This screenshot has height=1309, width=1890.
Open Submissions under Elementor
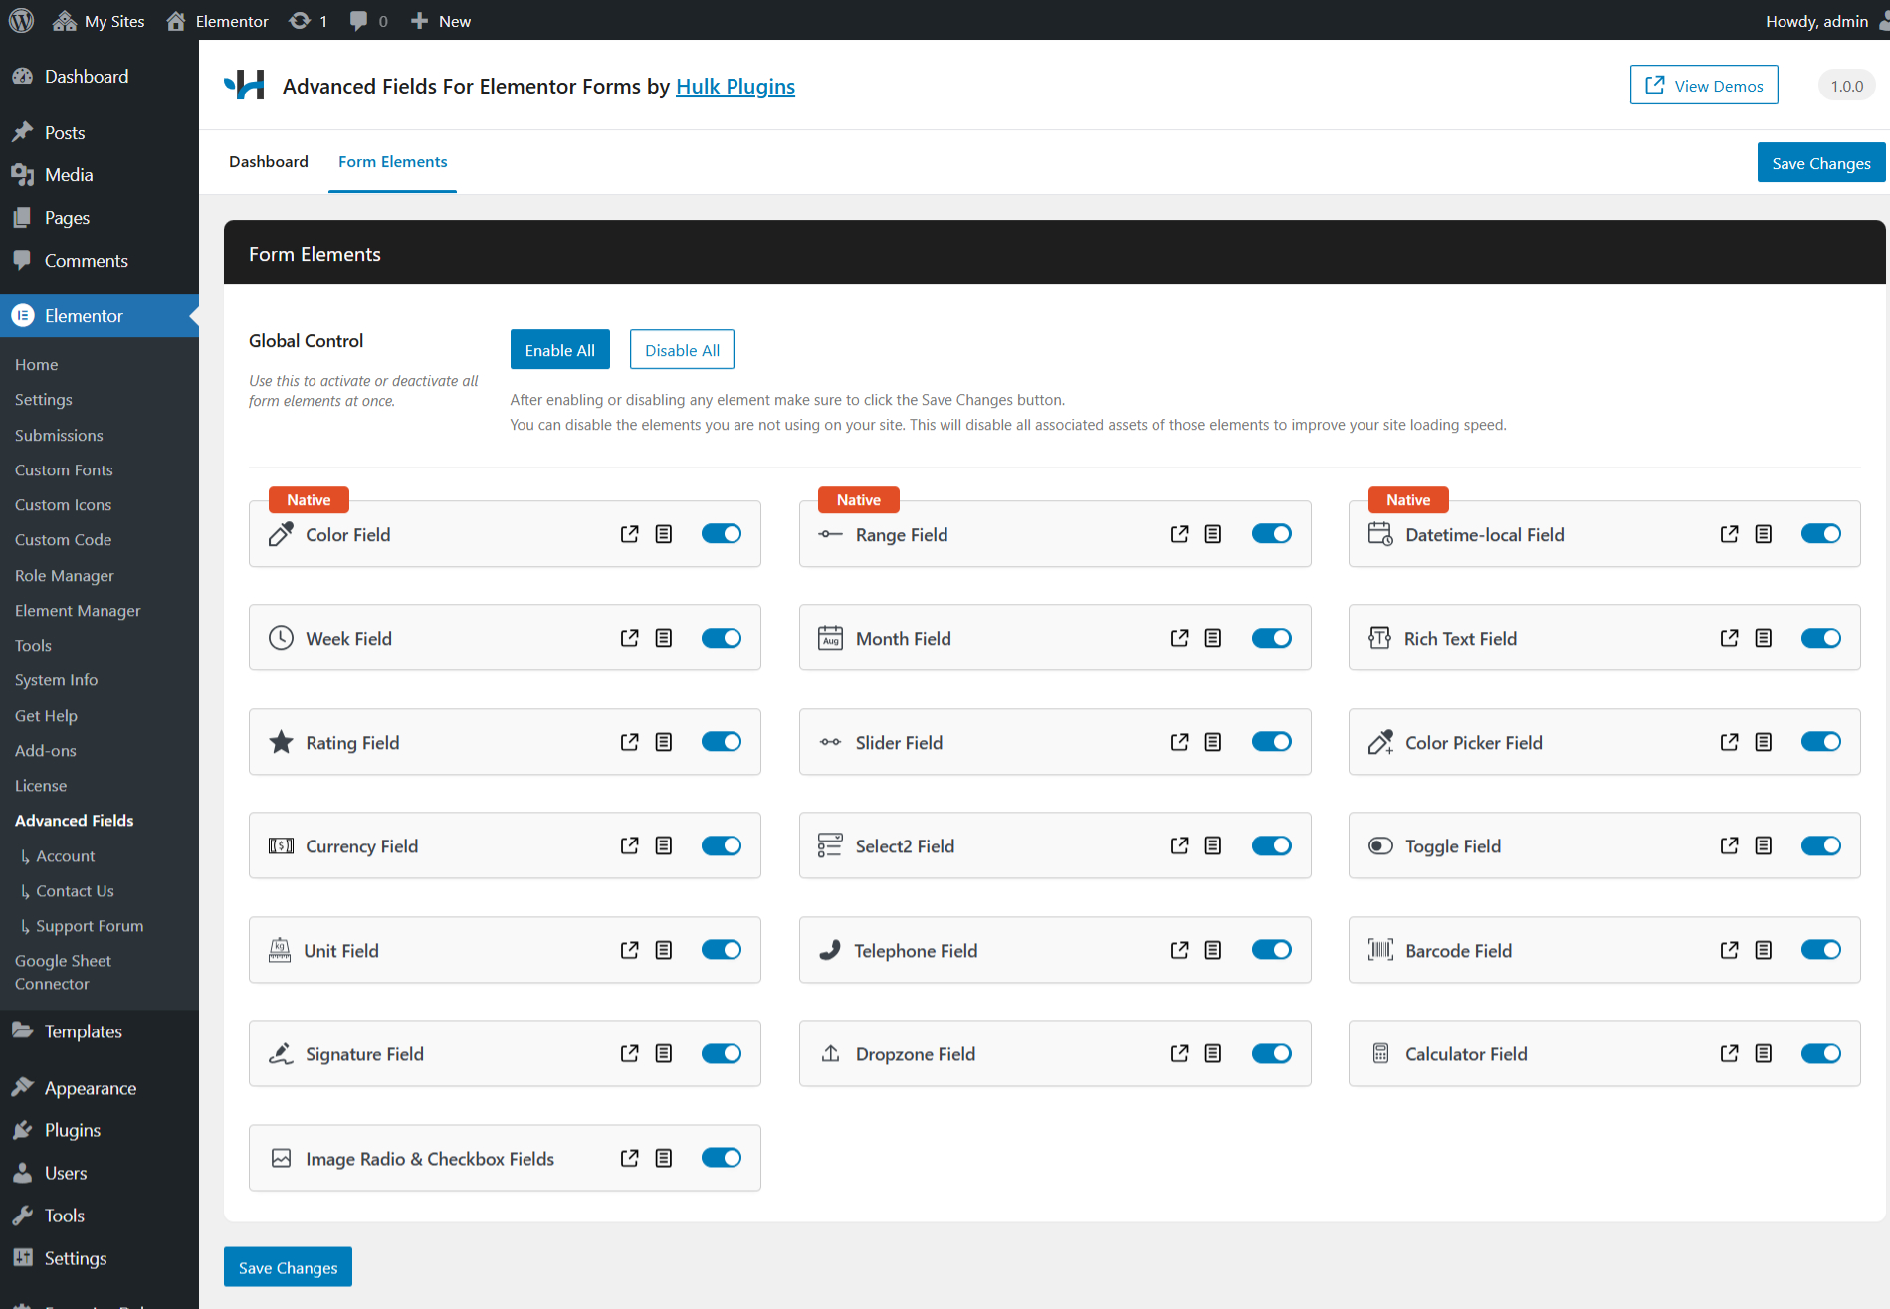59,435
